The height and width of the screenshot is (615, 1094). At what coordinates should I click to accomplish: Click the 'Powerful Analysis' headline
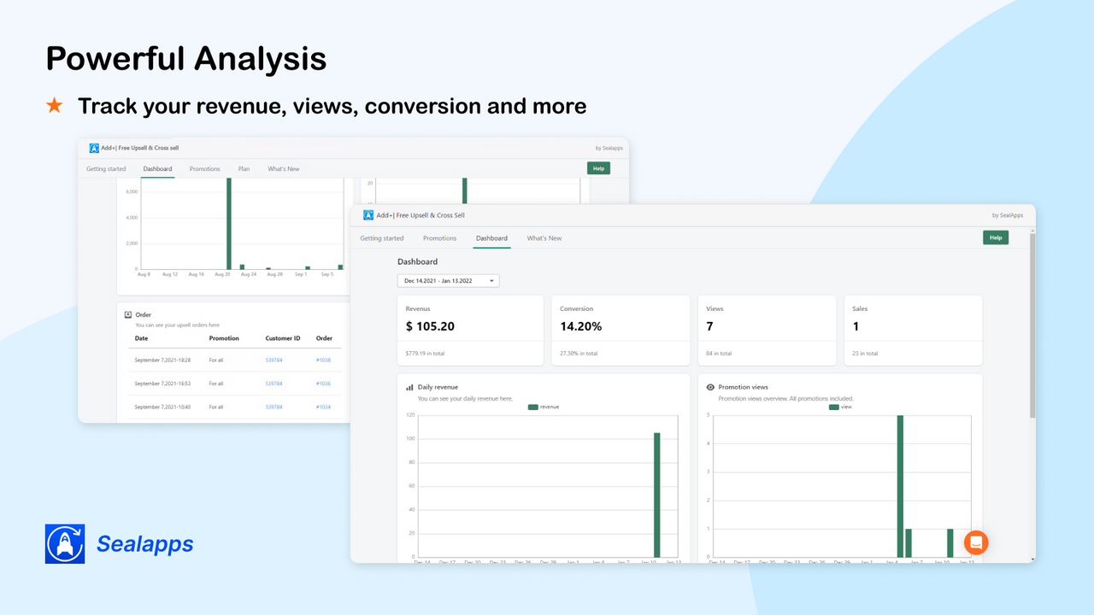click(185, 59)
